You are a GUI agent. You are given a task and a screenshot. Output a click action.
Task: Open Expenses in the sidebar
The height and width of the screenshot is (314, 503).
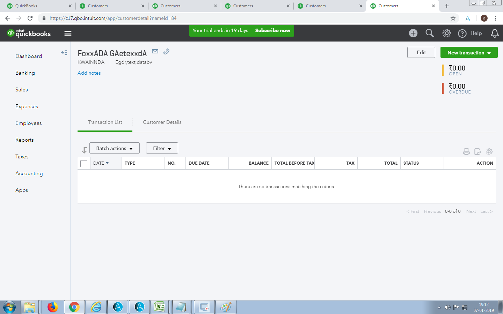[x=27, y=106]
